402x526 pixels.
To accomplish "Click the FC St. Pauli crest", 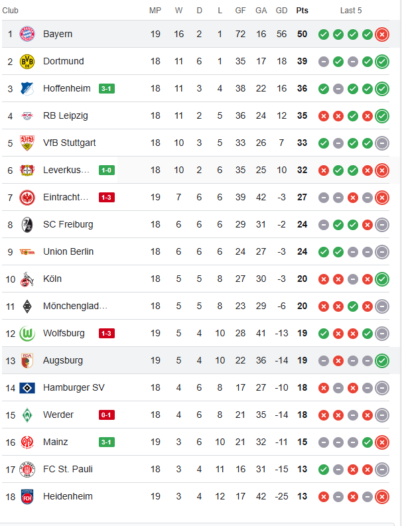I will pos(27,469).
